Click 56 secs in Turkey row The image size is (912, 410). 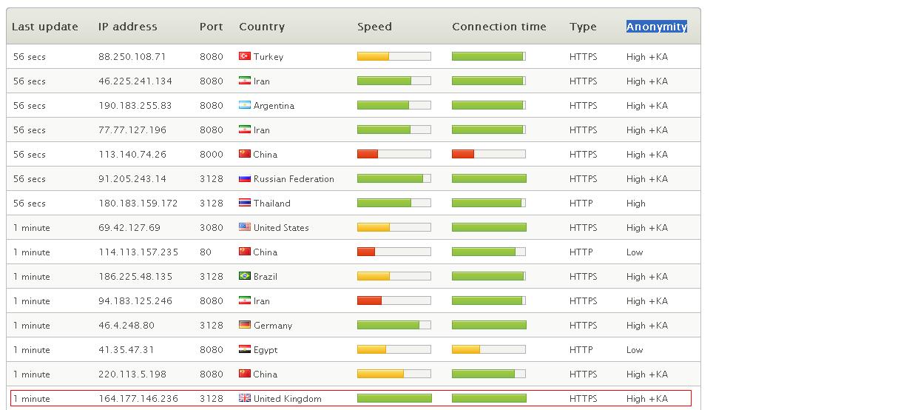(30, 57)
